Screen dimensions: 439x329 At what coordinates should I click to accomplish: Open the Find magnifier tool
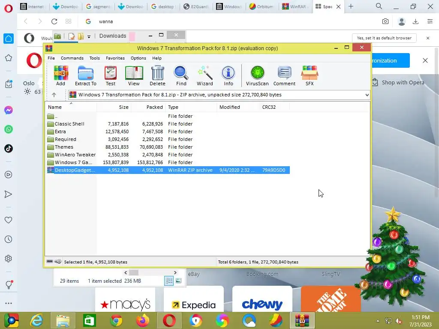(x=181, y=75)
